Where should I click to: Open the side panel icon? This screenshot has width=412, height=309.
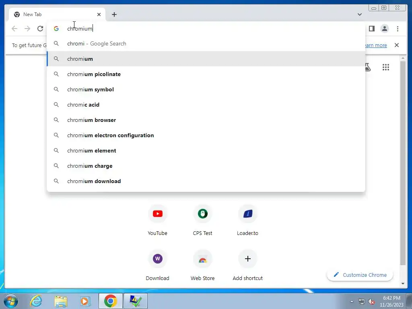371,29
